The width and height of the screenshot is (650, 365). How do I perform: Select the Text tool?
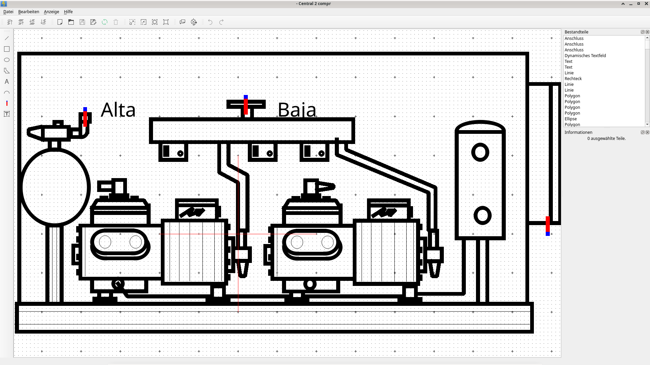point(7,81)
